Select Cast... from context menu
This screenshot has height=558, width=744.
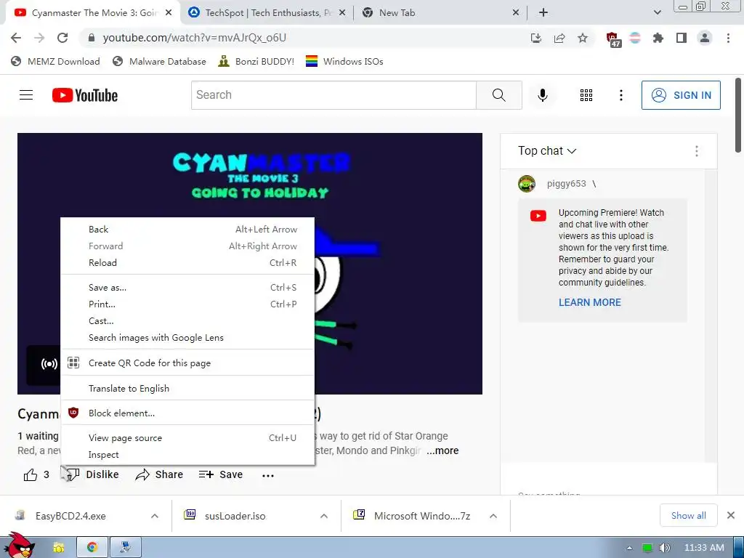tap(188, 321)
